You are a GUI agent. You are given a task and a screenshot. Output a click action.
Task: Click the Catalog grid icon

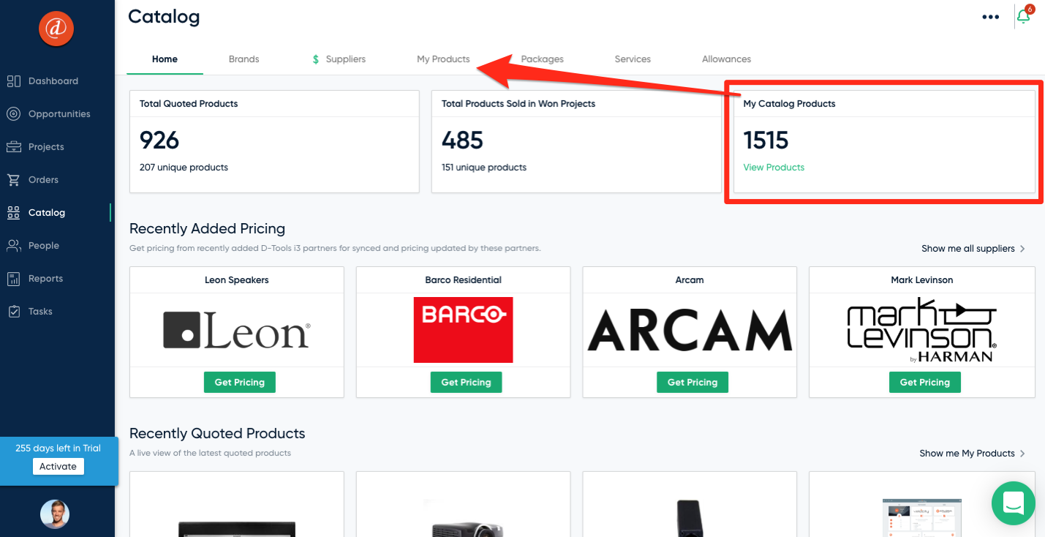(13, 213)
